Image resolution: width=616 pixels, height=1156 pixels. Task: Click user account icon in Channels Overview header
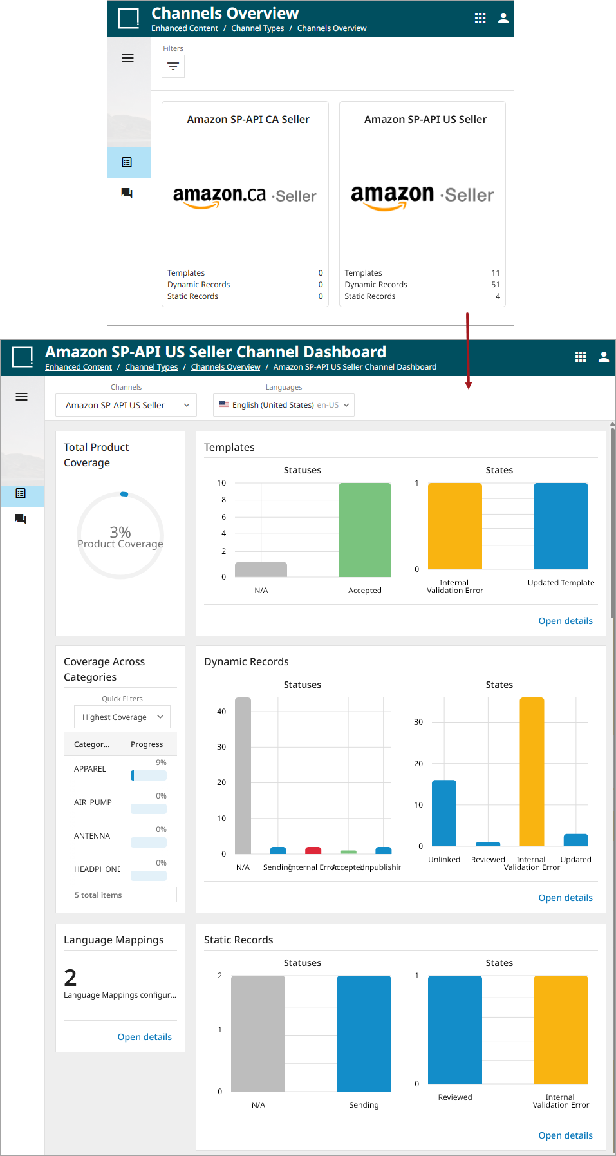pos(503,18)
